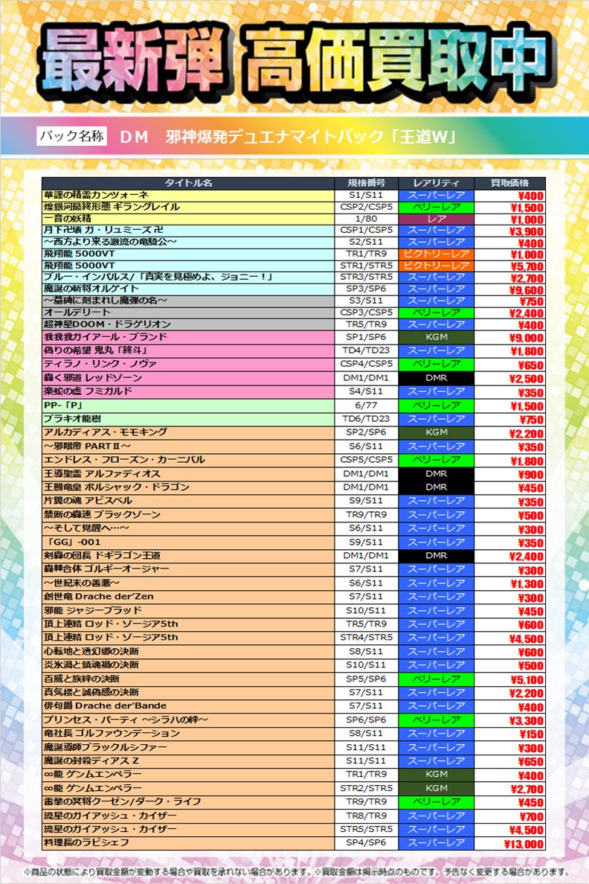Select card 楽蛇の虚 フミガルド
Viewport: 589px width, 884px height.
coord(88,391)
